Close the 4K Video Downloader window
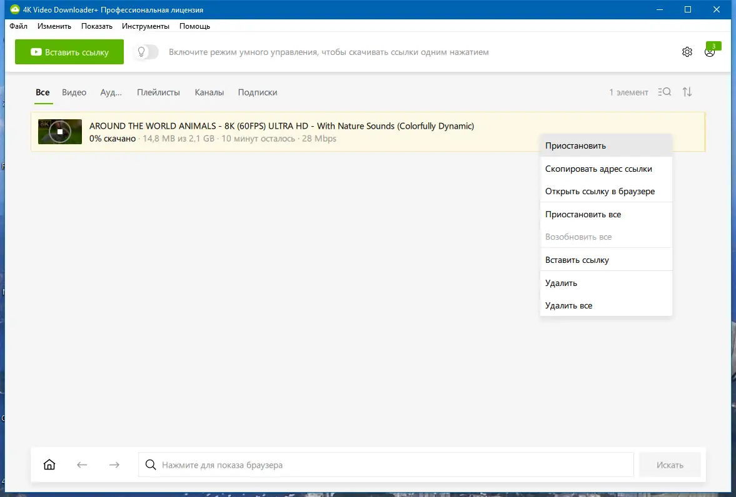736x497 pixels. pos(716,9)
